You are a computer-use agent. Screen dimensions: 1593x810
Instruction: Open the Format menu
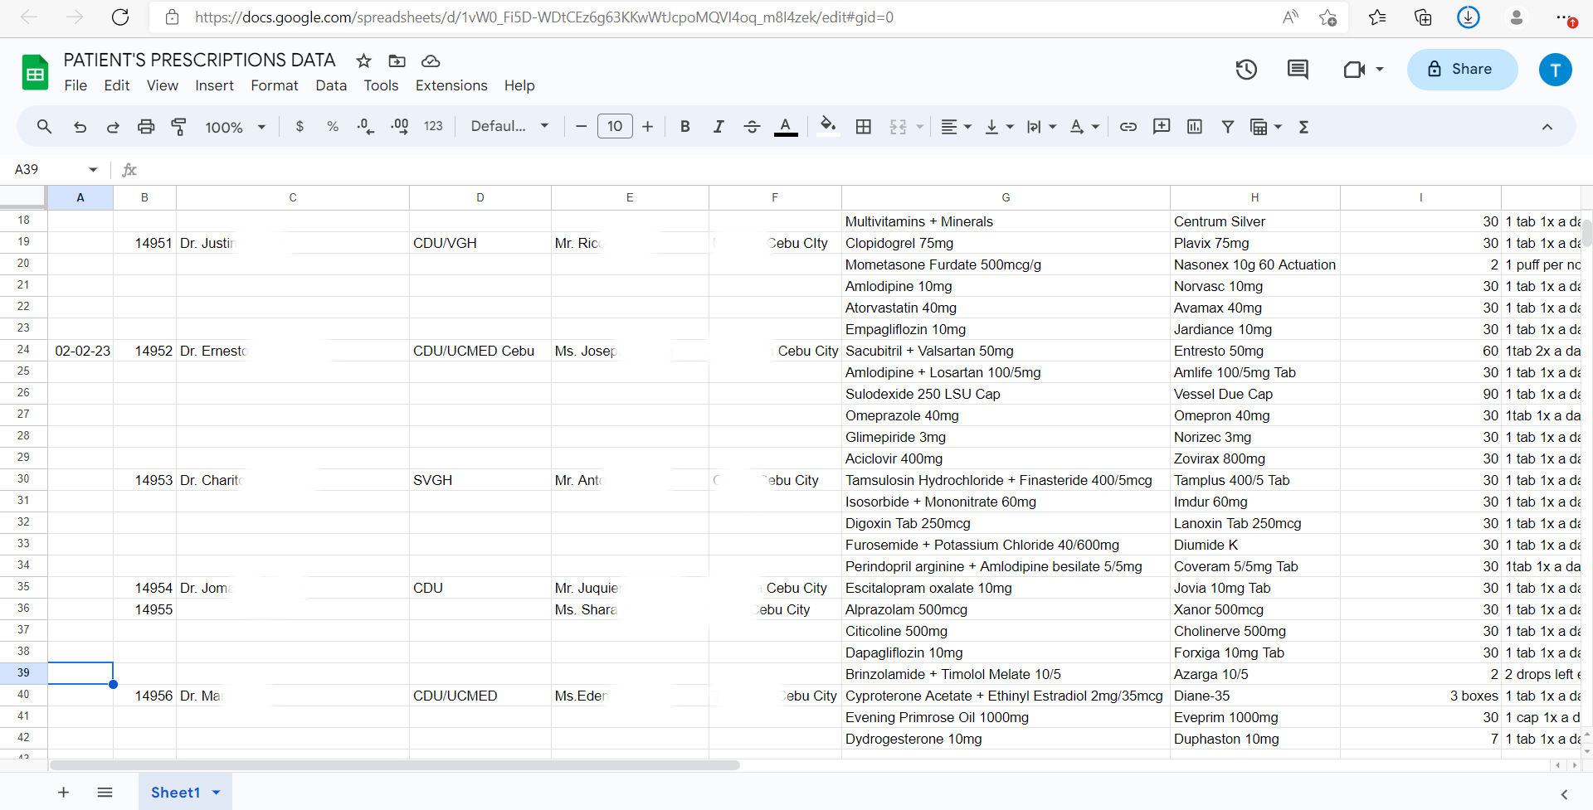point(275,85)
